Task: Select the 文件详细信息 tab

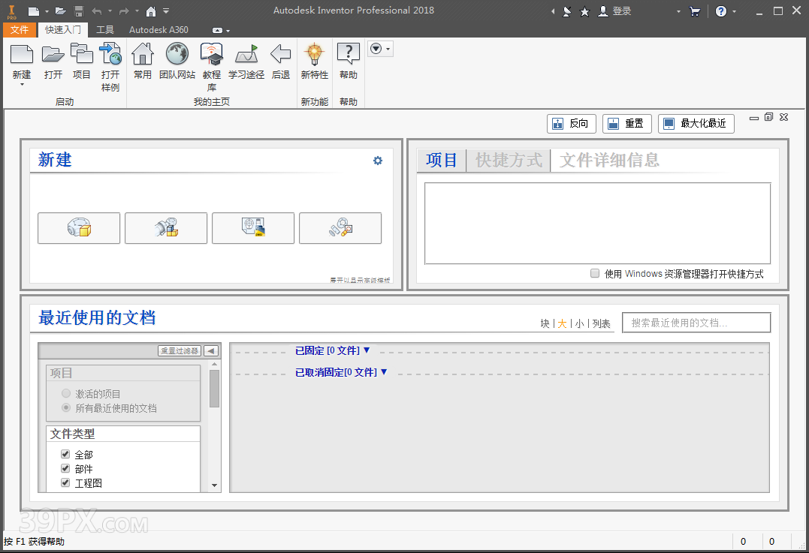Action: [x=609, y=161]
